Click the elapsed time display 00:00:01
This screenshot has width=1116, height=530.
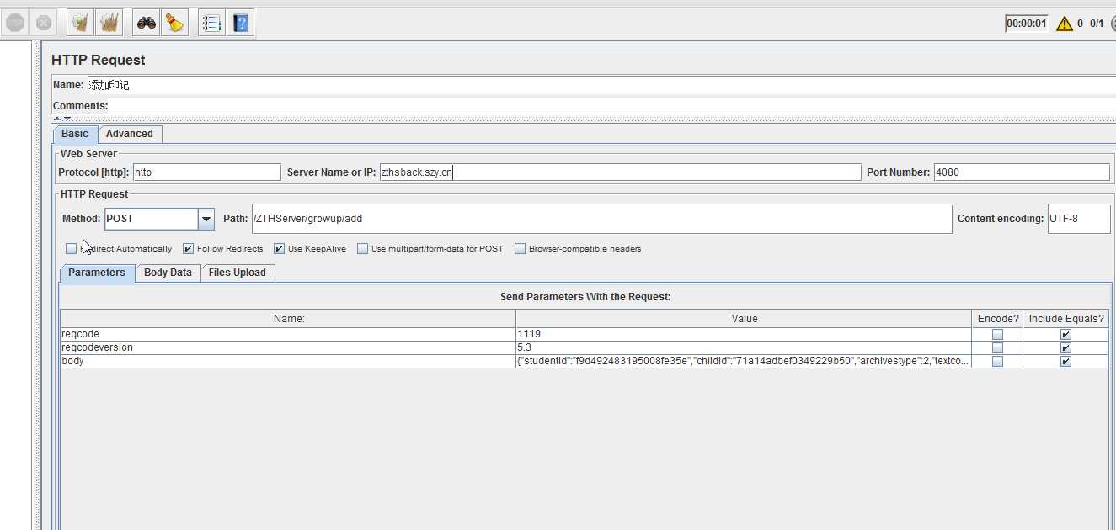point(1026,24)
